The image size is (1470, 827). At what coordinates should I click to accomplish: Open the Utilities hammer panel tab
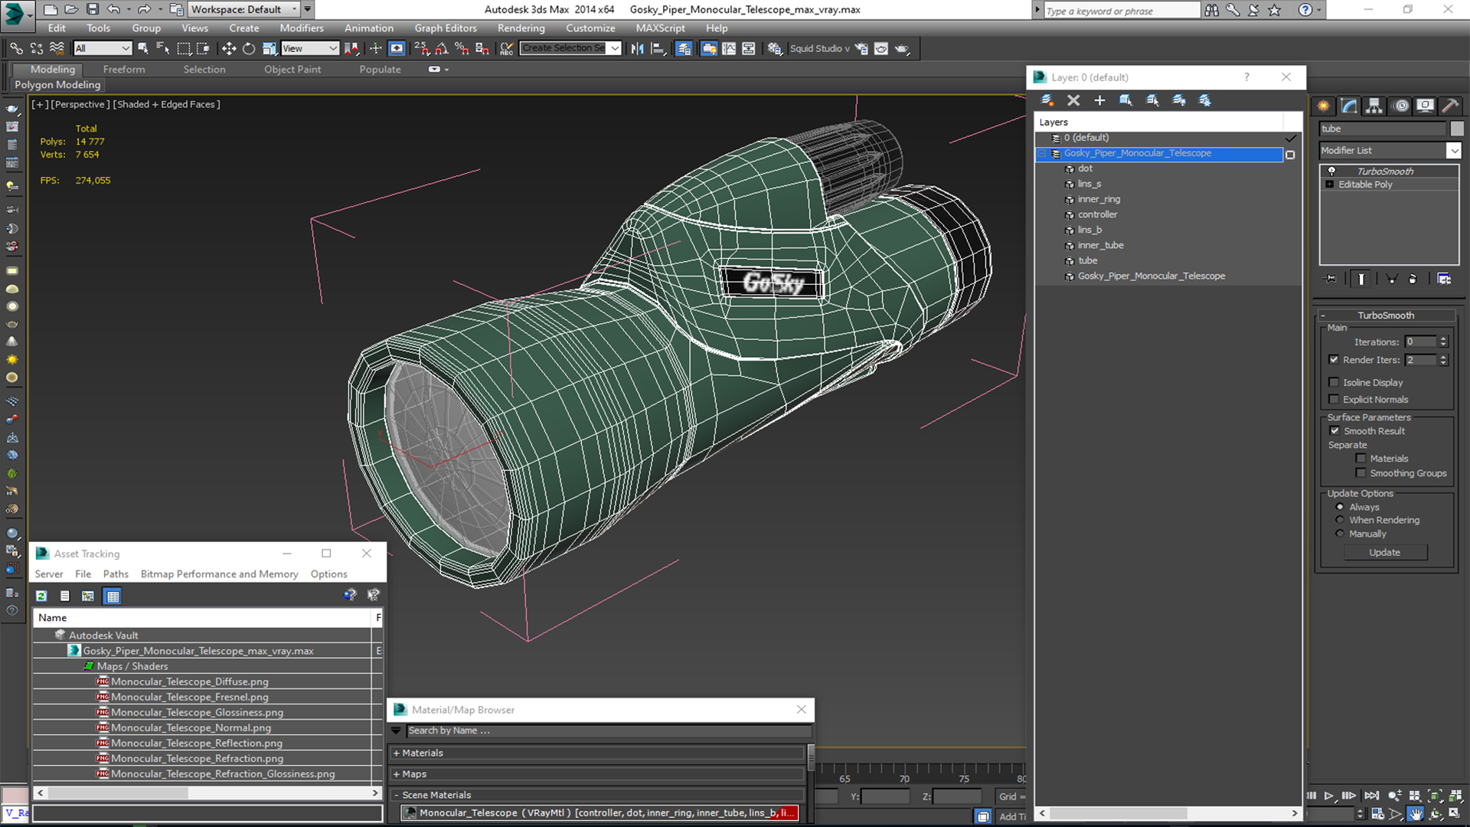pos(1449,106)
